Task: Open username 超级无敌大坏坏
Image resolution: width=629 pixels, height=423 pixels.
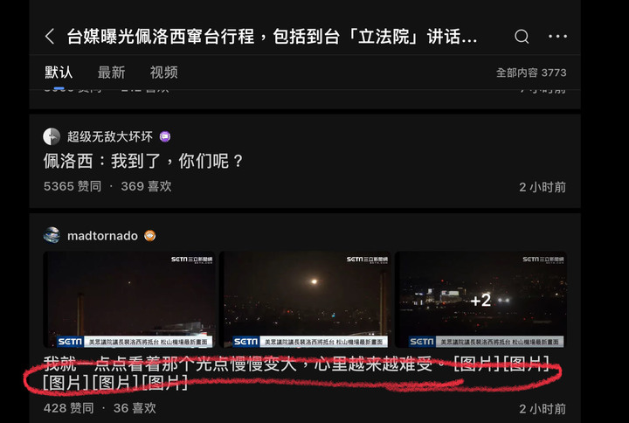Action: pyautogui.click(x=110, y=137)
